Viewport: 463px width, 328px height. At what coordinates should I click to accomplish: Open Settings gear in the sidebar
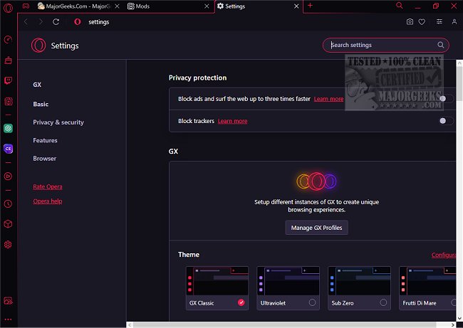(x=8, y=245)
